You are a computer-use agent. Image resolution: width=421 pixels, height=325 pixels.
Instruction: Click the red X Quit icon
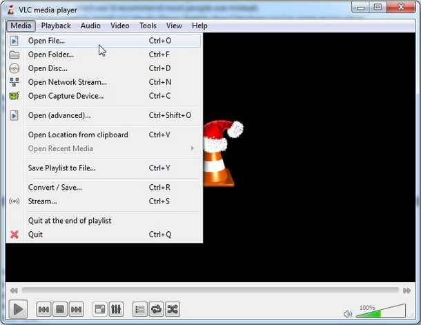(x=14, y=235)
